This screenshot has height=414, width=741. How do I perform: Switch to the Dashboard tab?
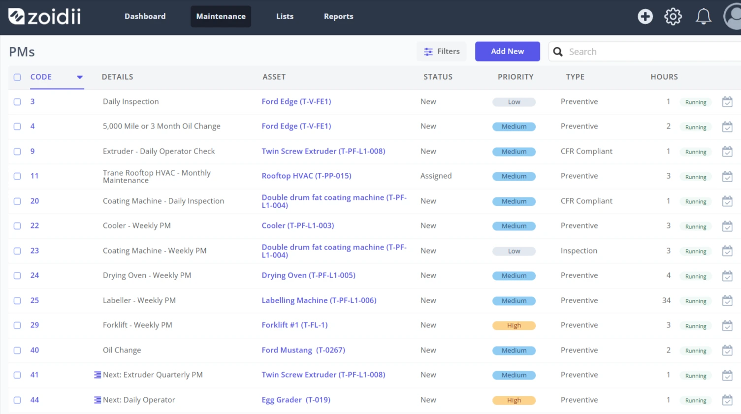[x=145, y=16]
